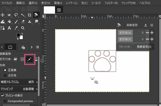Open the image menu at ruler corner
Image resolution: width=161 pixels, height=106 pixels.
point(44,16)
